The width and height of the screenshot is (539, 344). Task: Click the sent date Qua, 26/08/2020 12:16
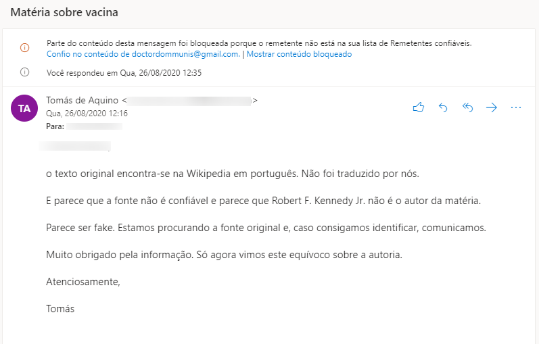point(87,114)
